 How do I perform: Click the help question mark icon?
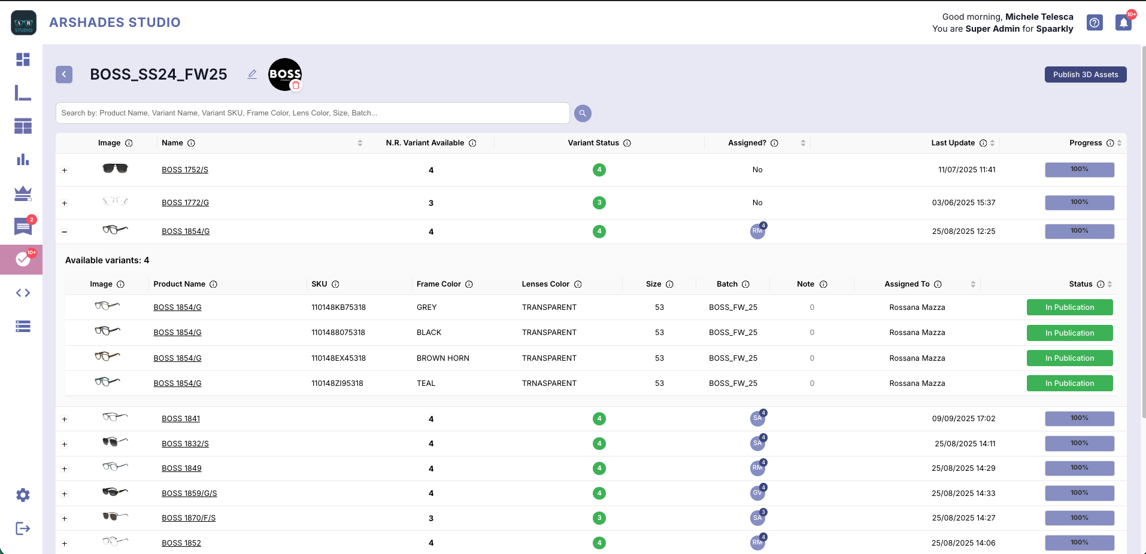pyautogui.click(x=1095, y=23)
